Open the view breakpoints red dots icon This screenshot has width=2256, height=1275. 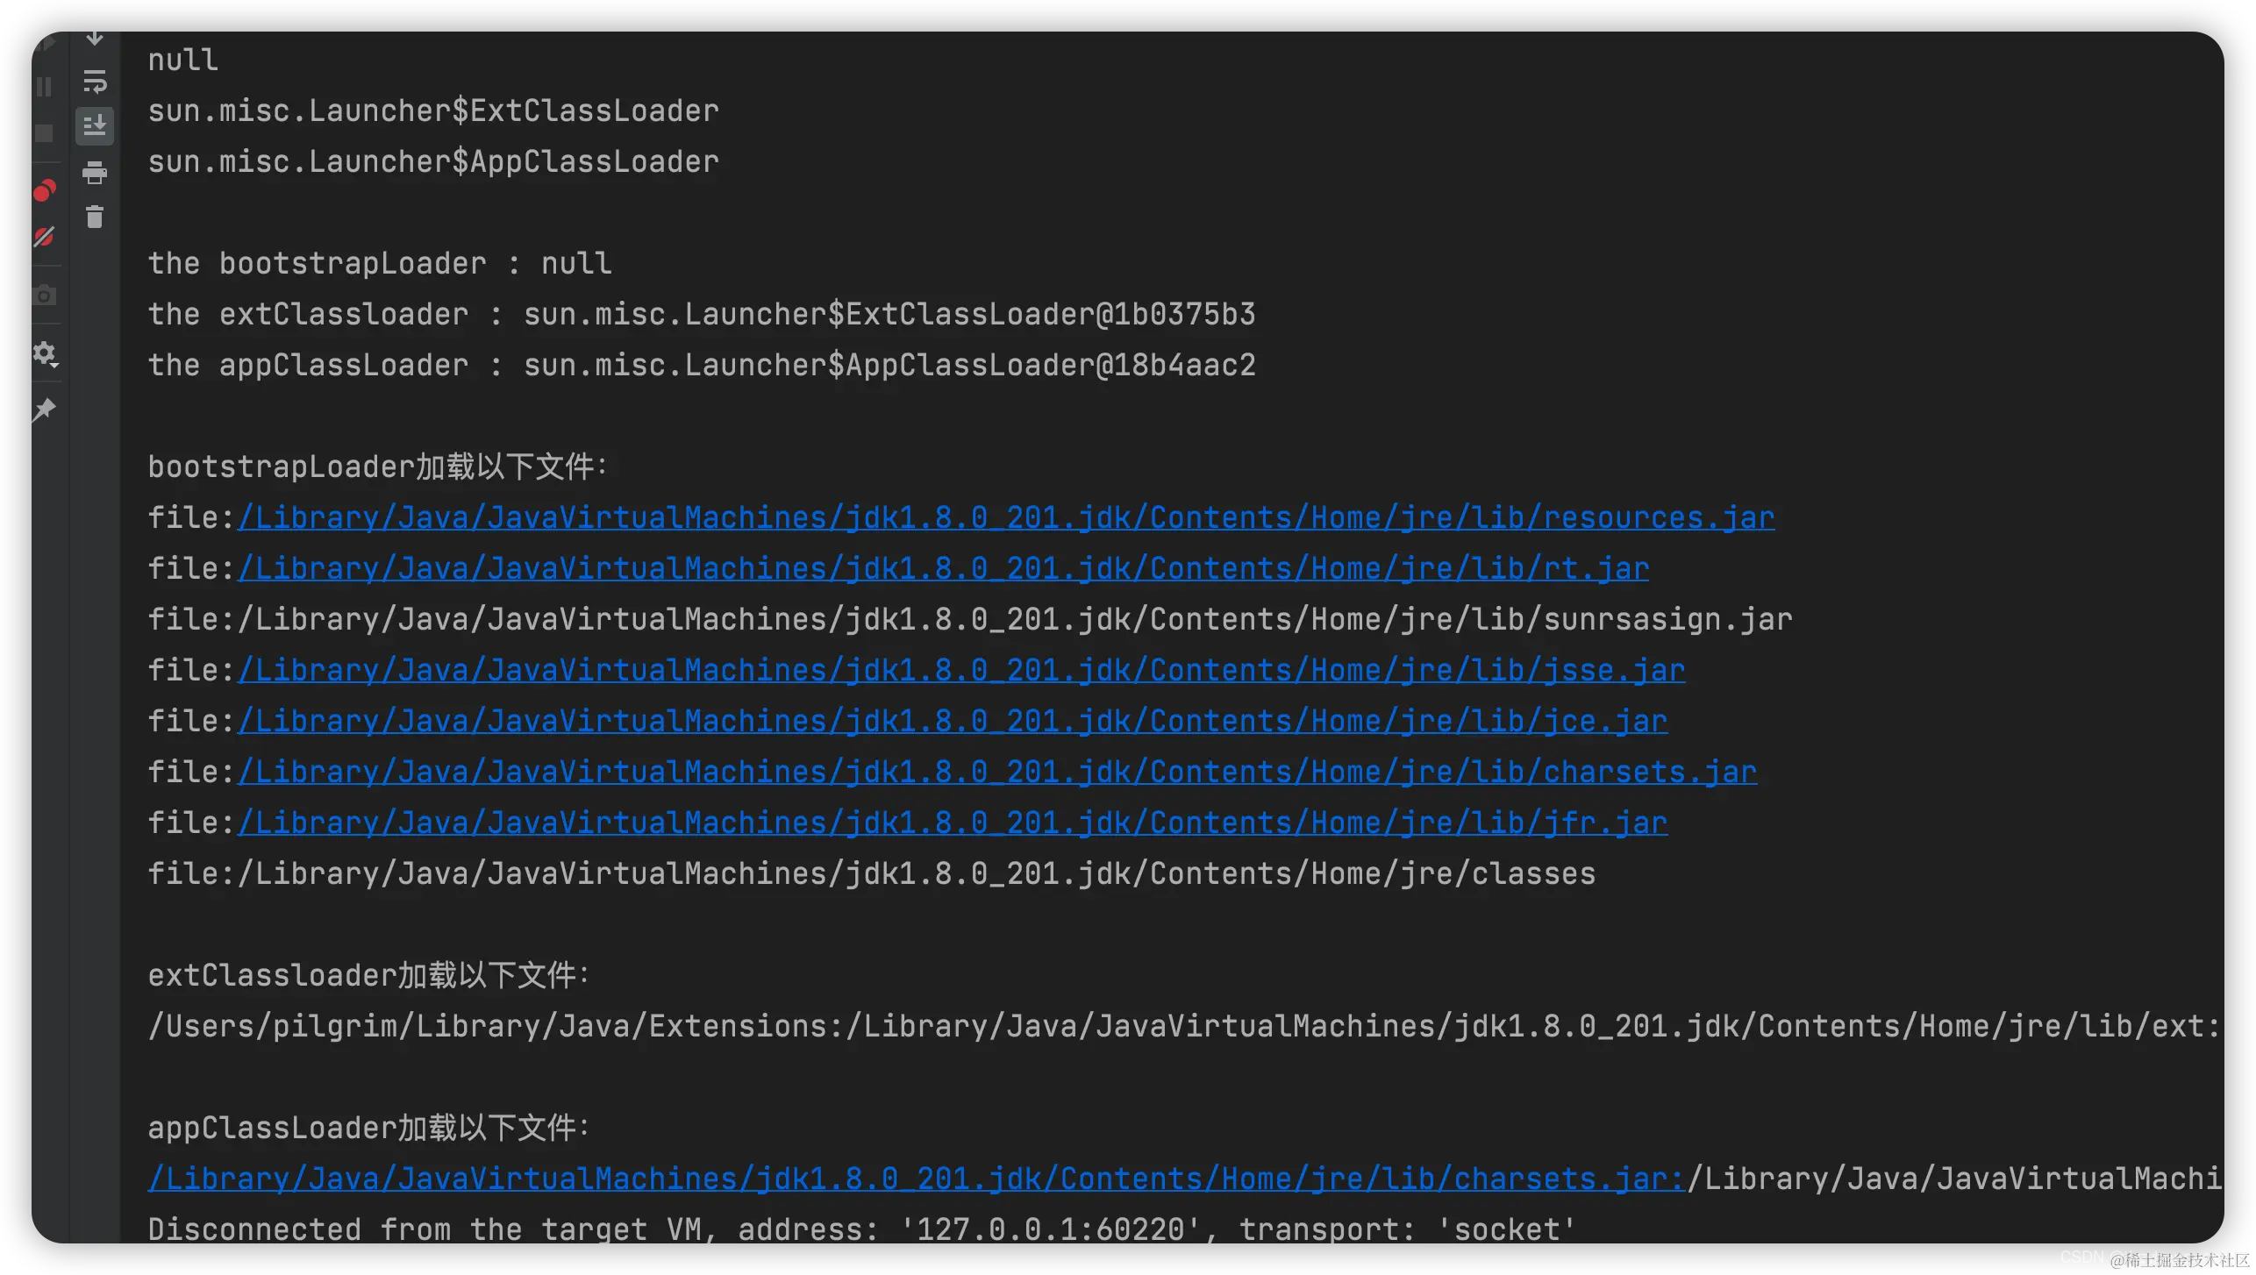[x=45, y=190]
